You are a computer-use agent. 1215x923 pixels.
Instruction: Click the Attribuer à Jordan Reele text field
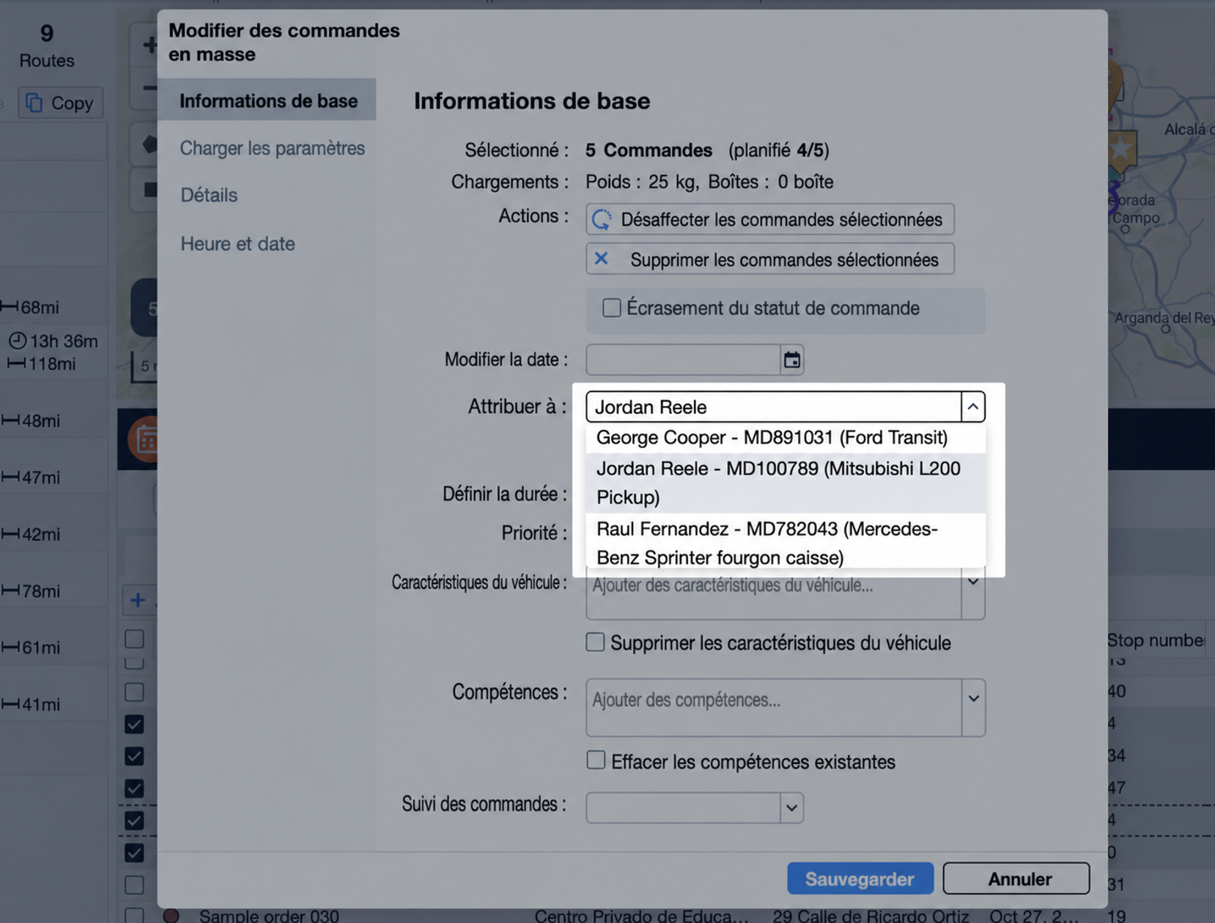tap(774, 407)
